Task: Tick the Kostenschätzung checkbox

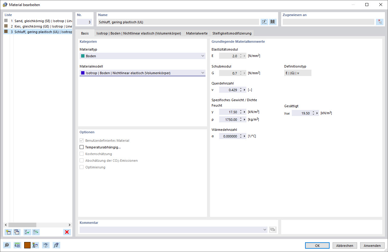Action: pos(81,154)
